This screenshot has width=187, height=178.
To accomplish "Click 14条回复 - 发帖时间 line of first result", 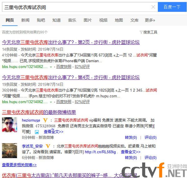I will point(32,49).
